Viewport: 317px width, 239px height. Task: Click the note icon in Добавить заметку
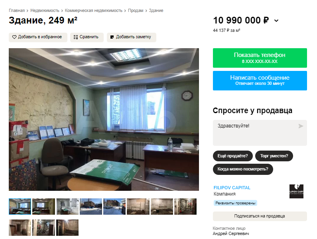112,37
